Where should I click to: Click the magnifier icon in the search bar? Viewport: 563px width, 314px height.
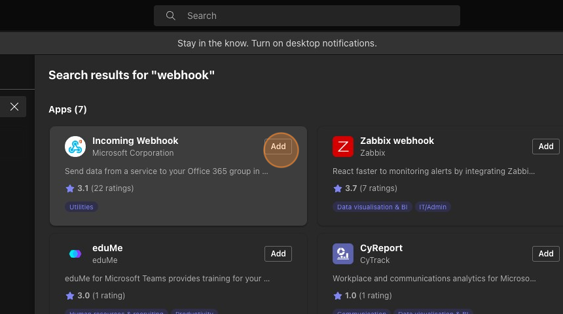tap(171, 16)
